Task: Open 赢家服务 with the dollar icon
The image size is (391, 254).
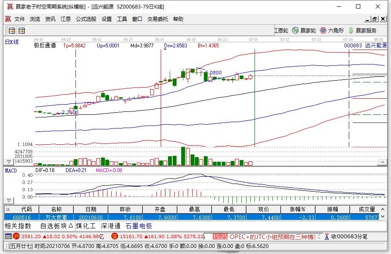Action: click(x=362, y=30)
